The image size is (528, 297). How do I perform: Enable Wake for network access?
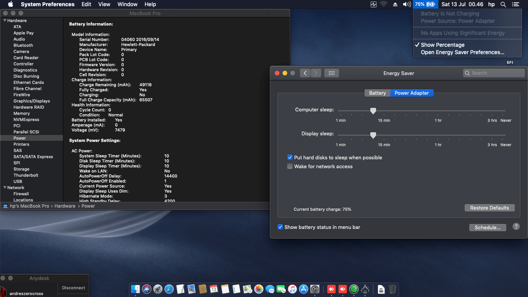pyautogui.click(x=290, y=166)
